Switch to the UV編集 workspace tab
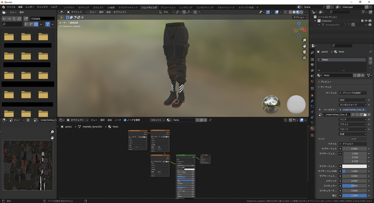 coord(111,7)
